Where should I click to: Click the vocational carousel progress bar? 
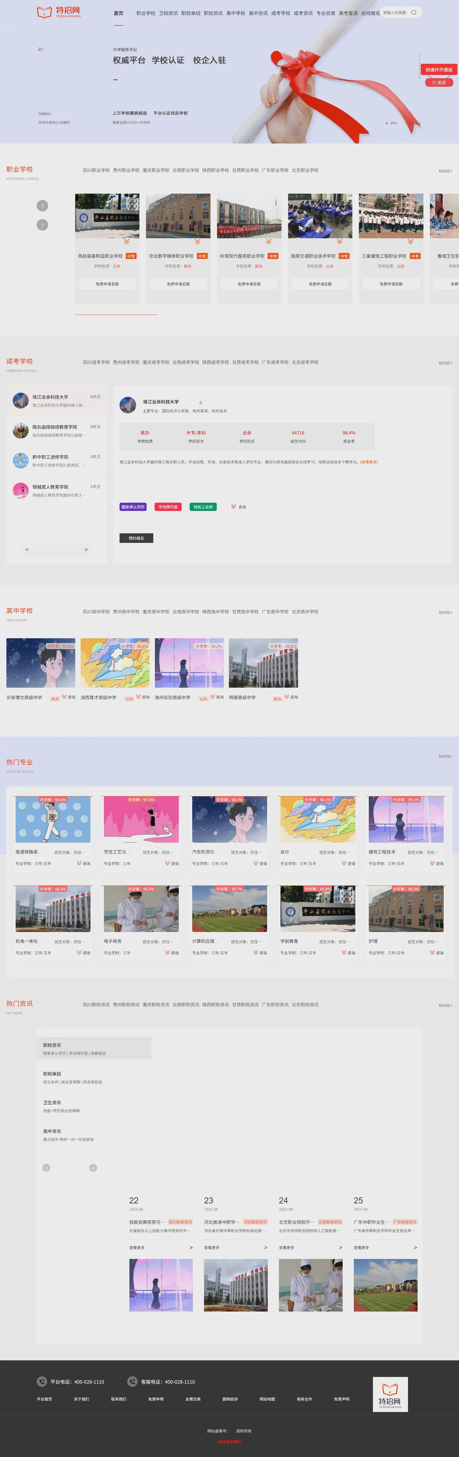click(253, 314)
